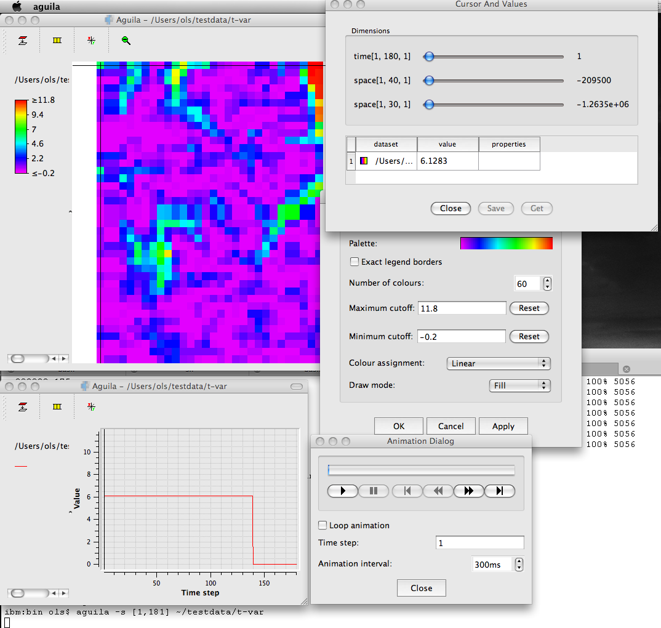Click the right scroll arrow in the time series legend
This screenshot has height=628, width=661.
click(63, 593)
